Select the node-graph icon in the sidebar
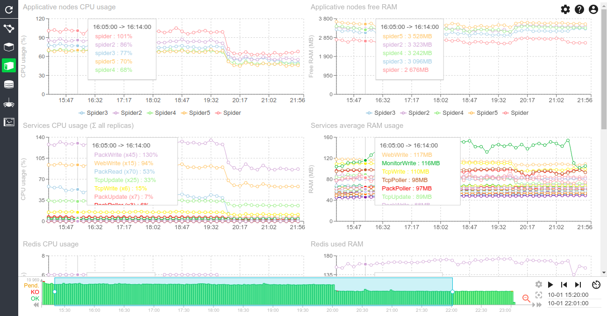Image resolution: width=607 pixels, height=316 pixels. (x=9, y=28)
